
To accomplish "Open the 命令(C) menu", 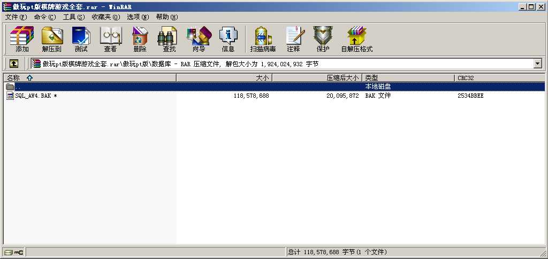I will (x=45, y=17).
